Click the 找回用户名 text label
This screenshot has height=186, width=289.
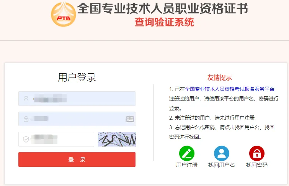click(x=222, y=165)
